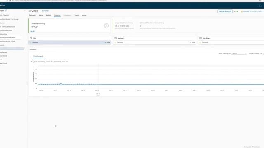Select the CPU chip icon card header
Viewport: 264px width, 148px height.
click(31, 38)
